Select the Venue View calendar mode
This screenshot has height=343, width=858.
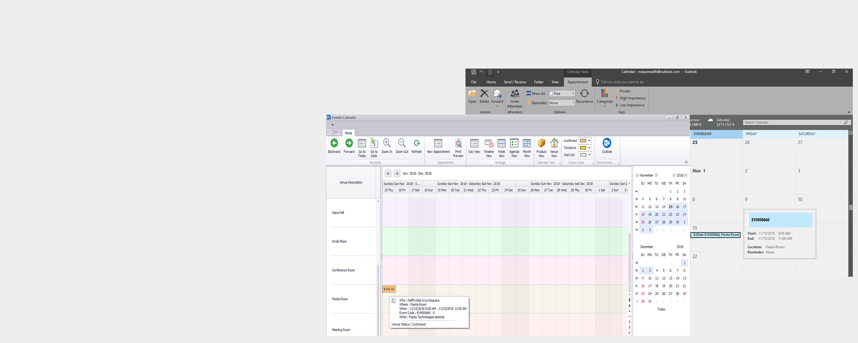[x=554, y=148]
